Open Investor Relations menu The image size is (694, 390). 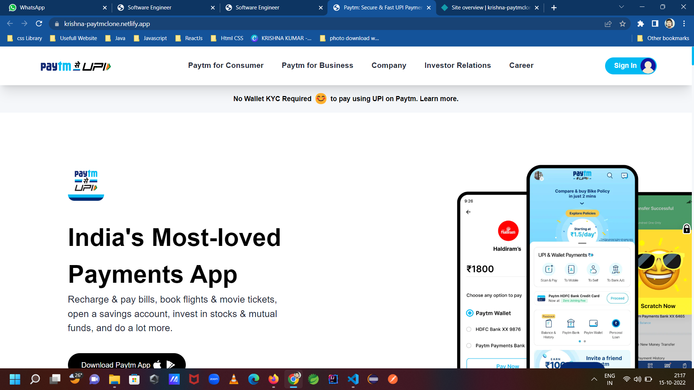[458, 65]
